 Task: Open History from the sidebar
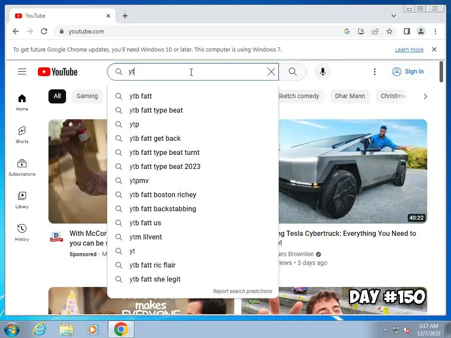[x=22, y=233]
